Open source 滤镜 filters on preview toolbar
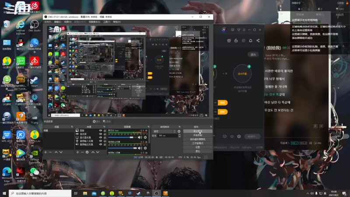 pos(107,122)
